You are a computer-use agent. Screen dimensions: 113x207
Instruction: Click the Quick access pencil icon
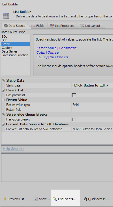tap(85, 199)
